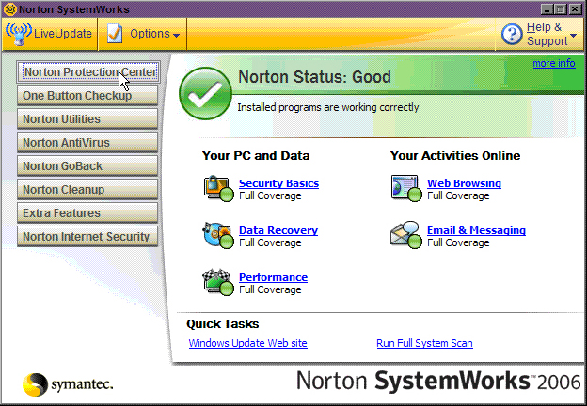
Task: Go to Norton GoBack
Action: (87, 166)
